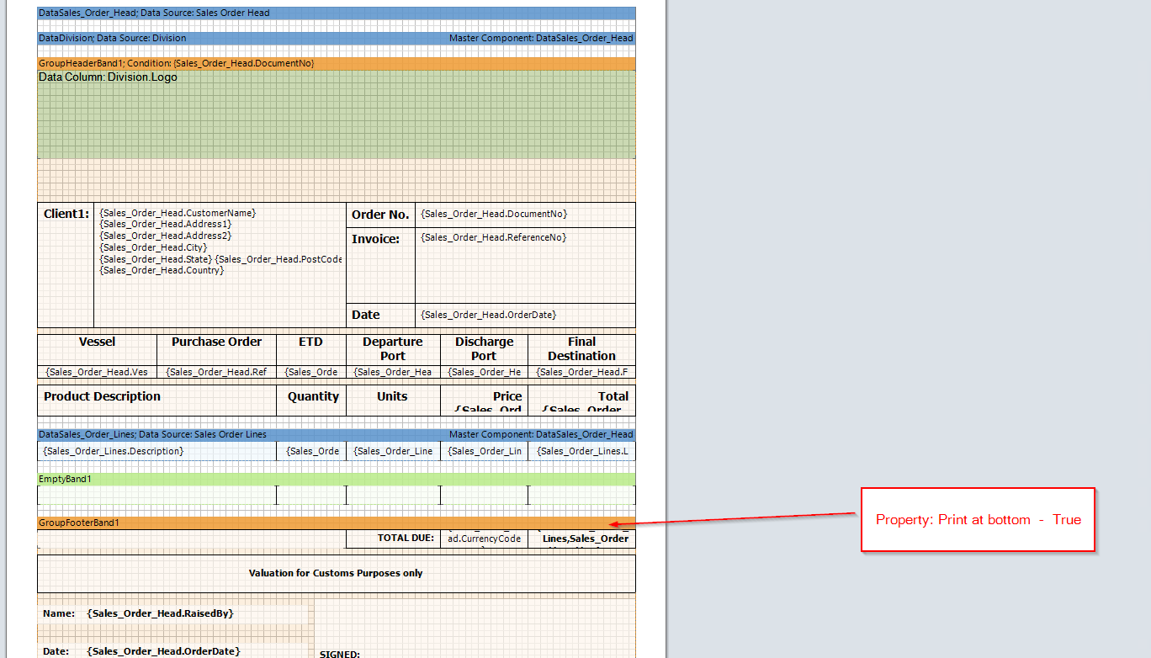Click the red Print at bottom annotation box
The width and height of the screenshot is (1151, 658).
click(x=978, y=520)
